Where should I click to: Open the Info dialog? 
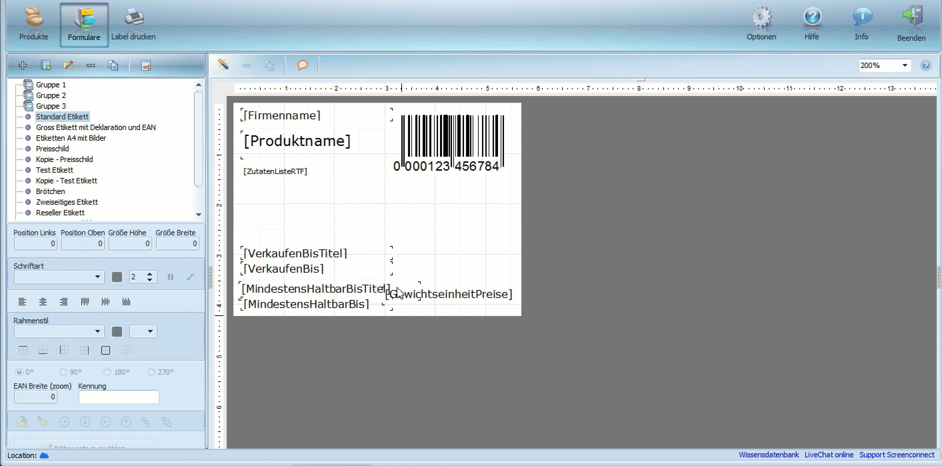coord(862,24)
